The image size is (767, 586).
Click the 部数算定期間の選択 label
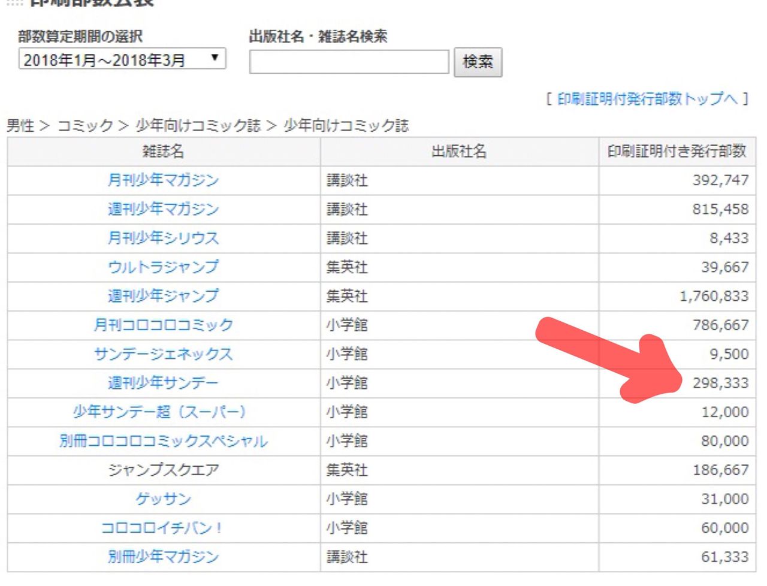tap(80, 36)
